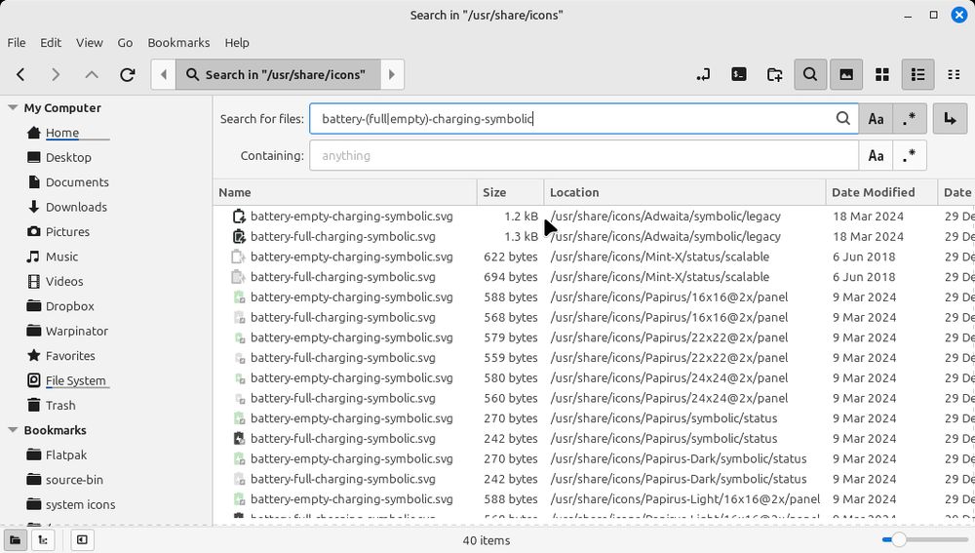Show tree view in sidebar button
975x553 pixels.
click(43, 540)
